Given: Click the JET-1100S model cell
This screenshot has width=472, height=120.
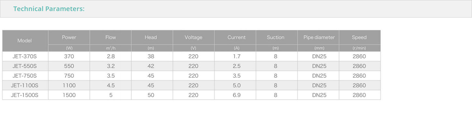Looking at the screenshot, I should pos(25,86).
